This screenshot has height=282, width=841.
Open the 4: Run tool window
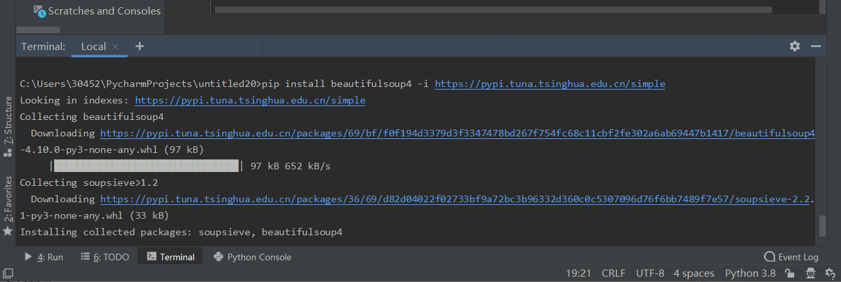coord(43,257)
